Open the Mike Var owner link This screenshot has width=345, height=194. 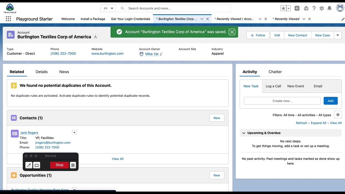click(x=152, y=54)
